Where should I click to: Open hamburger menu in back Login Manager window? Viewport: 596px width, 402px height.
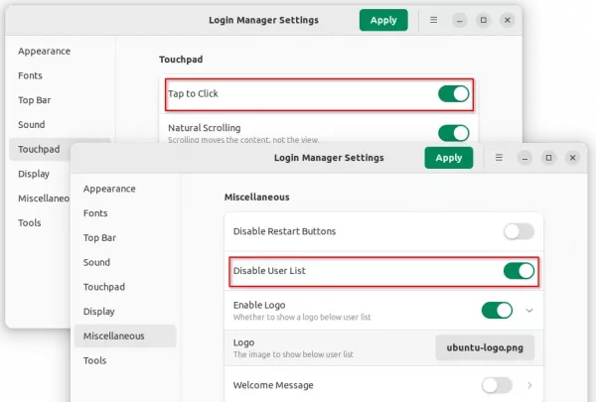(433, 20)
